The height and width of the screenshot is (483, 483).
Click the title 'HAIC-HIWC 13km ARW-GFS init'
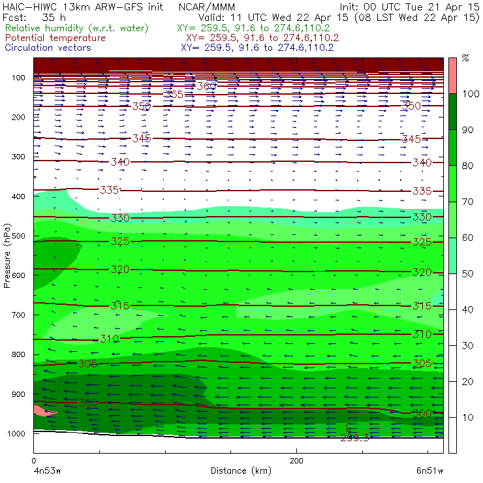coord(83,7)
